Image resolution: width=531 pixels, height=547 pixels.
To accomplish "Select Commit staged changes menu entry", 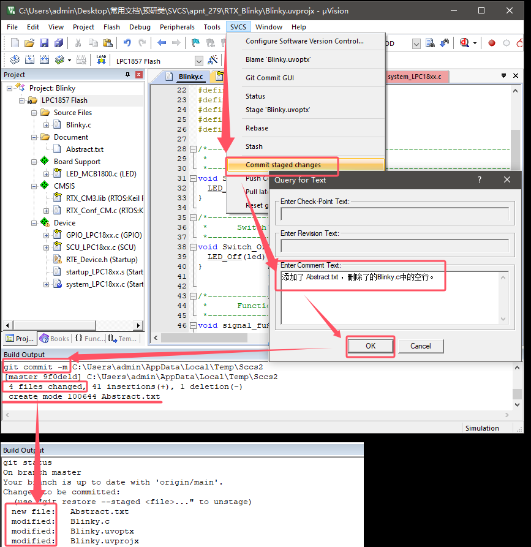I will tap(282, 165).
